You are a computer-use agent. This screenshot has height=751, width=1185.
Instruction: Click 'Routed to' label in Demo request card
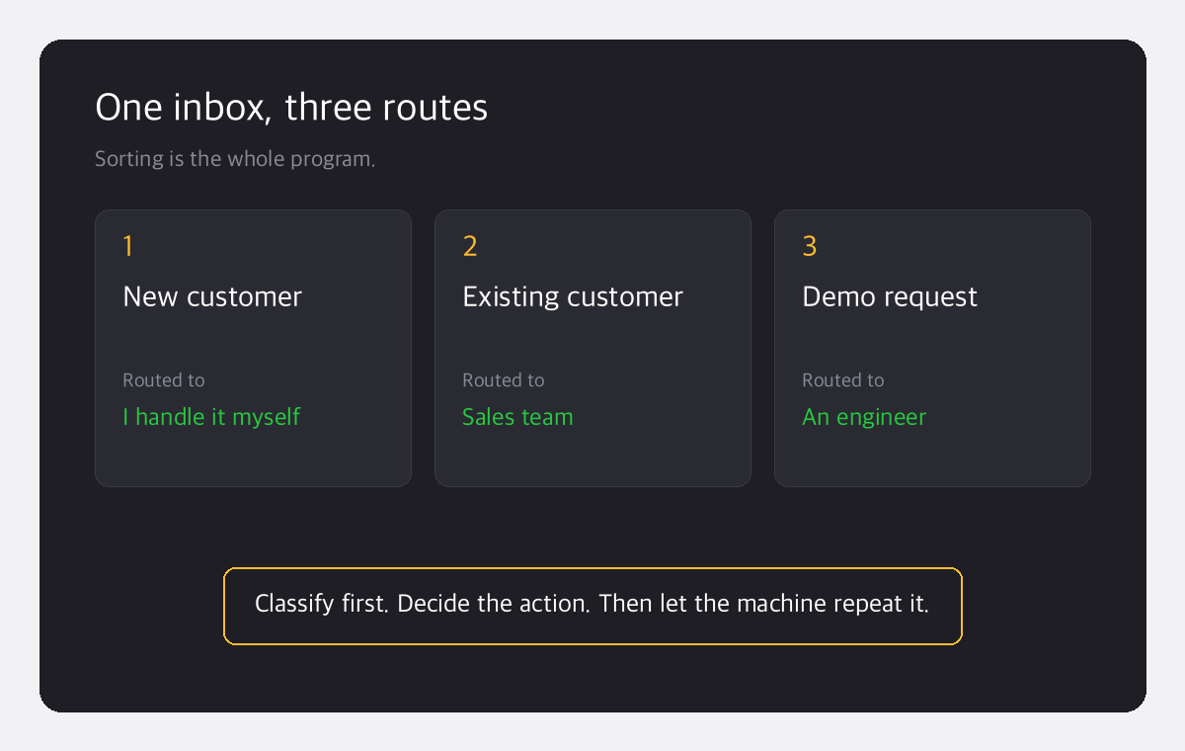pyautogui.click(x=843, y=379)
